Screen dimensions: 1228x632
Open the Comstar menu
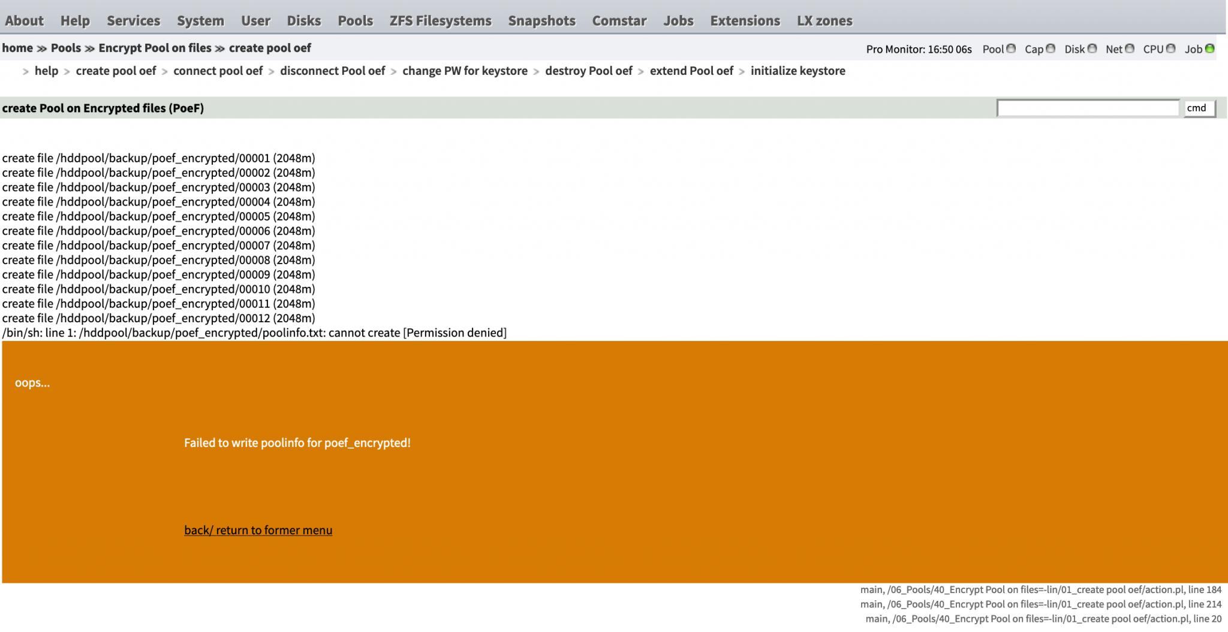619,20
